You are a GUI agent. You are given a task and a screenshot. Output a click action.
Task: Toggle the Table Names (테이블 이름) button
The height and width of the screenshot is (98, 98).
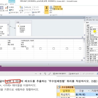click(58, 9)
